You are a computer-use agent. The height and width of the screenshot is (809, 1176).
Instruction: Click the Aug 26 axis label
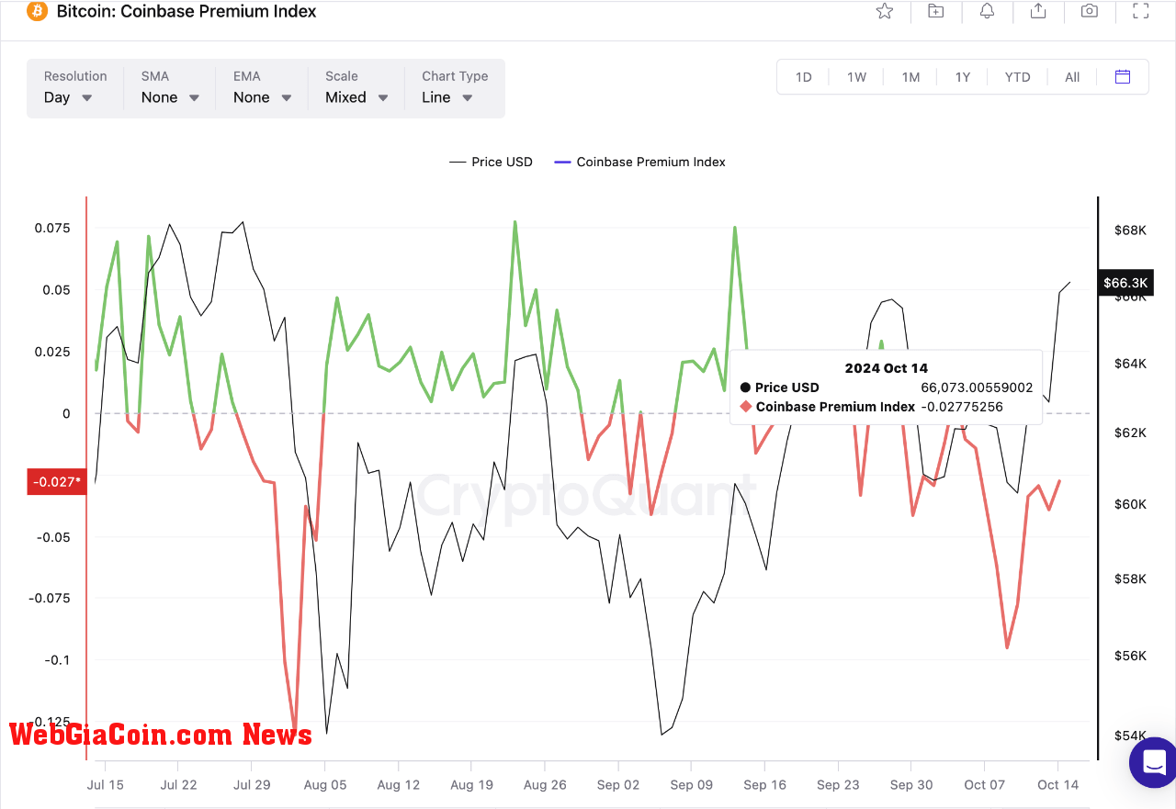[x=545, y=784]
